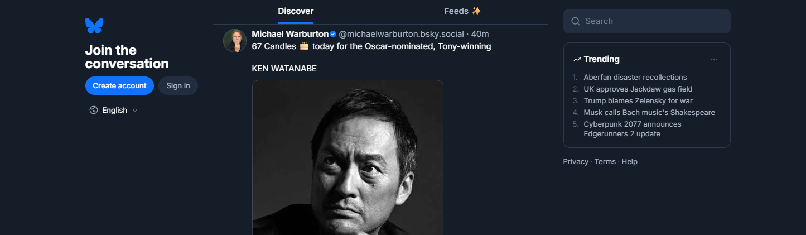Click the Bluesky butterfly logo
Image resolution: width=806 pixels, height=235 pixels.
tap(94, 26)
